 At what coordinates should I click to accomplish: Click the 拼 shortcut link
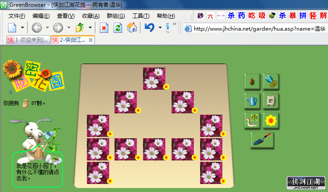303,16
